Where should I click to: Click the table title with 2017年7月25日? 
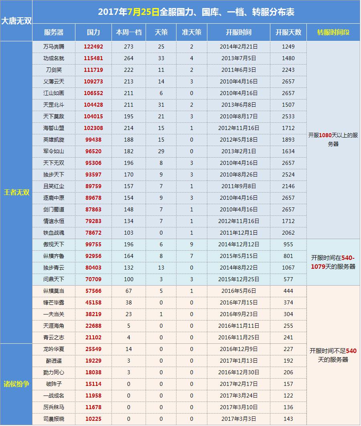click(x=196, y=12)
